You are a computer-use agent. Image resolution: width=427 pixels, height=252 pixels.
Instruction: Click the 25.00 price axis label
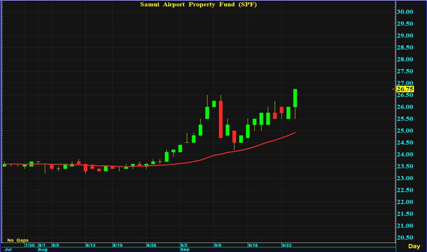405,131
